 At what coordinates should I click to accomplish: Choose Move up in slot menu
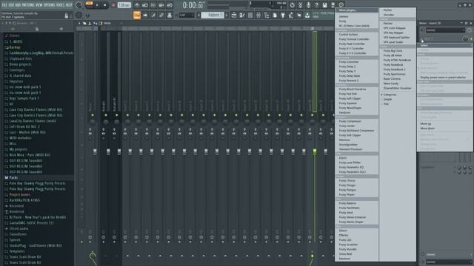[425, 123]
